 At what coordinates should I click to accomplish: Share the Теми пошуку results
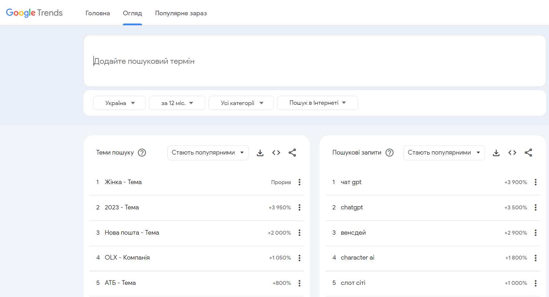292,152
